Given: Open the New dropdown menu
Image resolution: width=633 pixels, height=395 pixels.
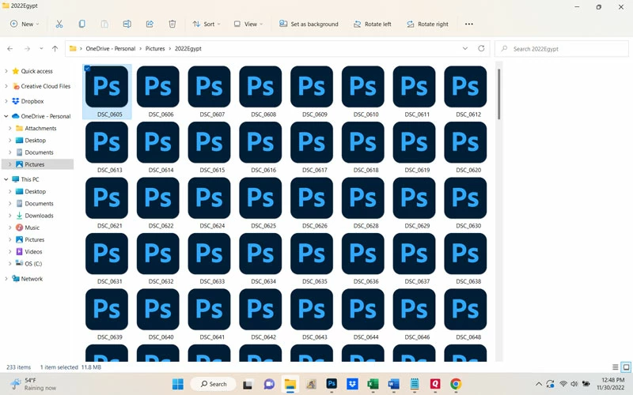Looking at the screenshot, I should click(25, 24).
